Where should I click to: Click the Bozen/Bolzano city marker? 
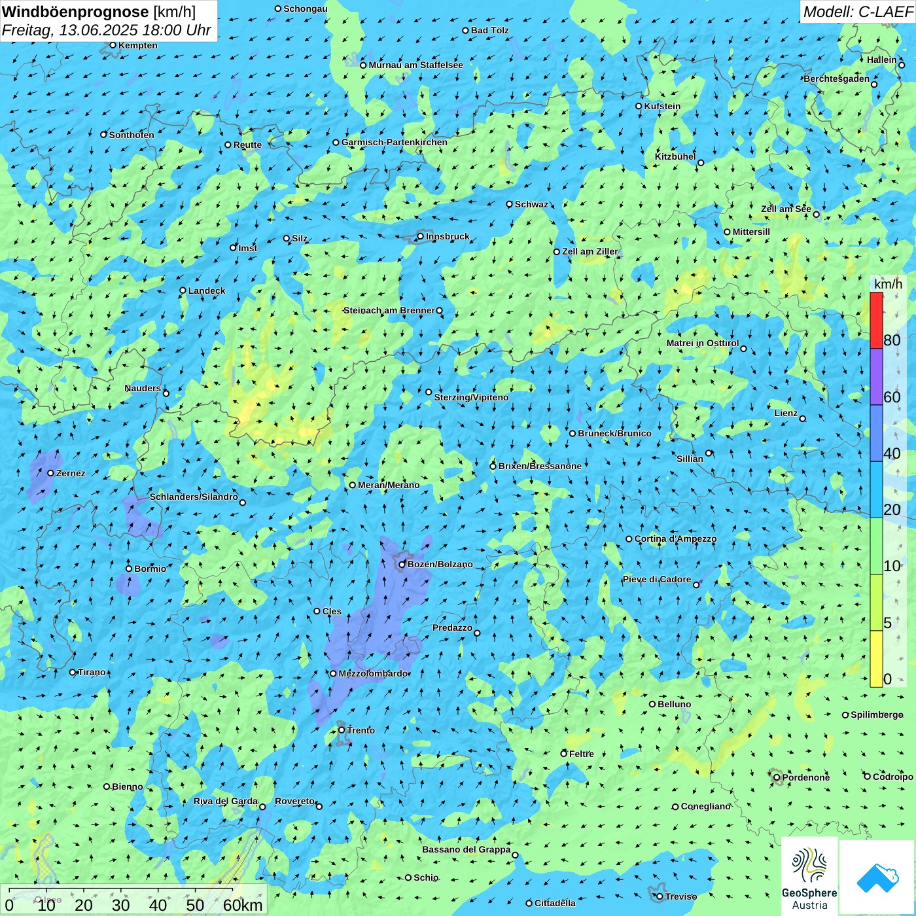pos(402,564)
